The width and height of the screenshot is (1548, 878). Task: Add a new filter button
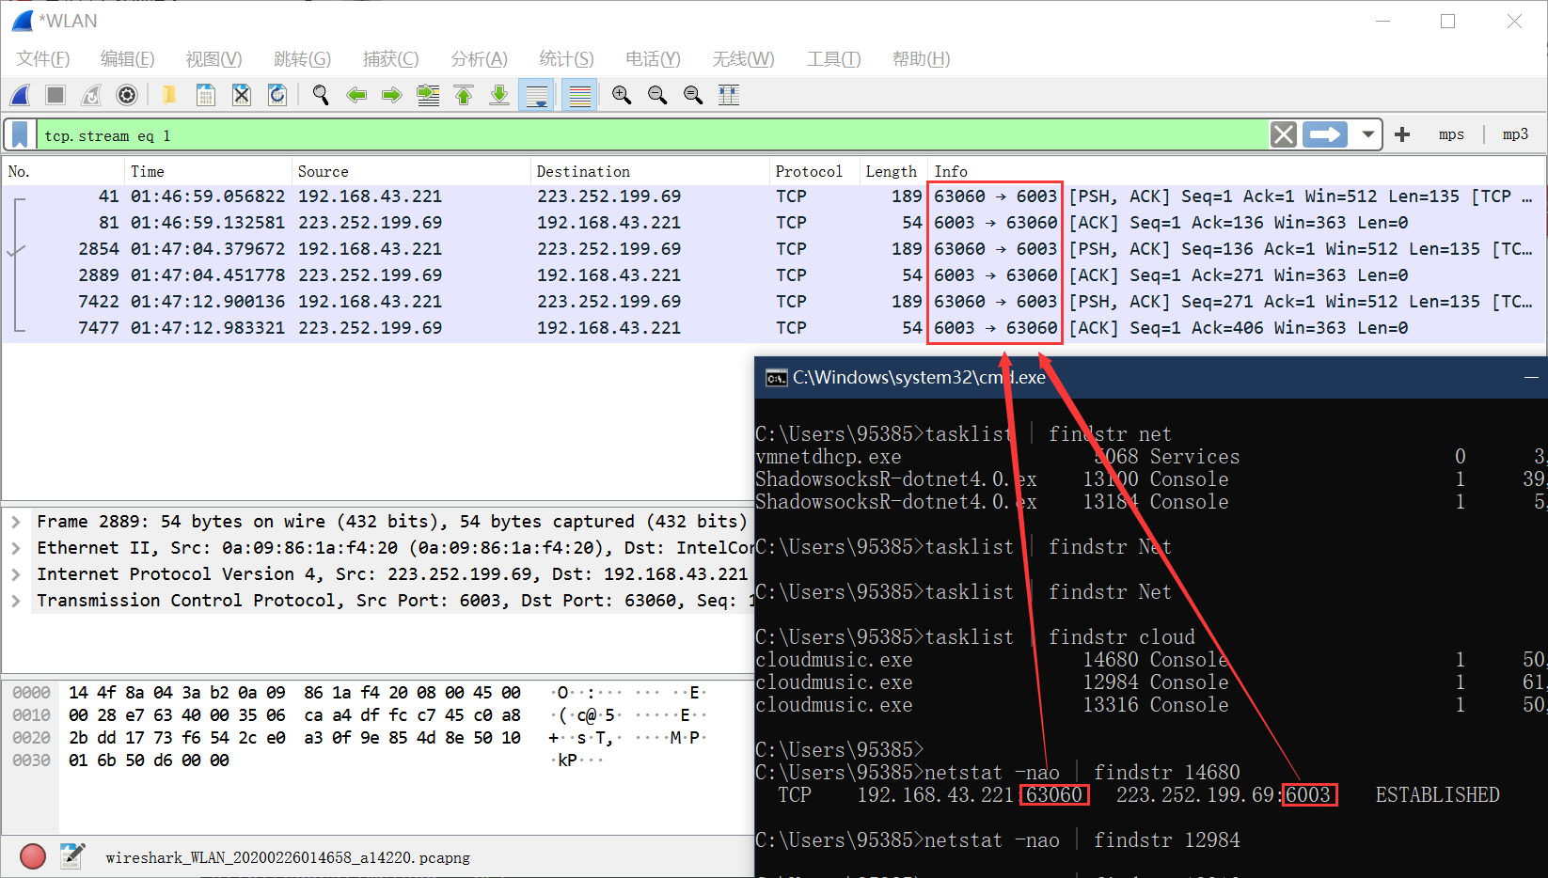point(1402,135)
